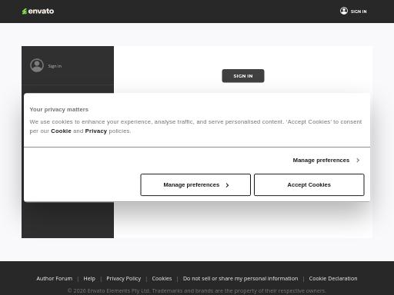394x295 pixels.
Task: Click the sidebar profile avatar icon
Action: 37,65
